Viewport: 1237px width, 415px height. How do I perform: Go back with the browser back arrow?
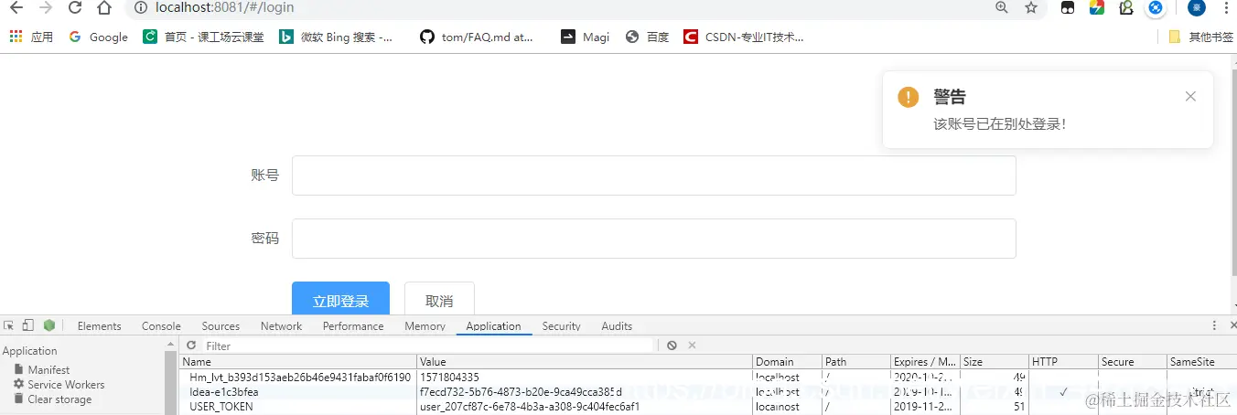tap(16, 8)
